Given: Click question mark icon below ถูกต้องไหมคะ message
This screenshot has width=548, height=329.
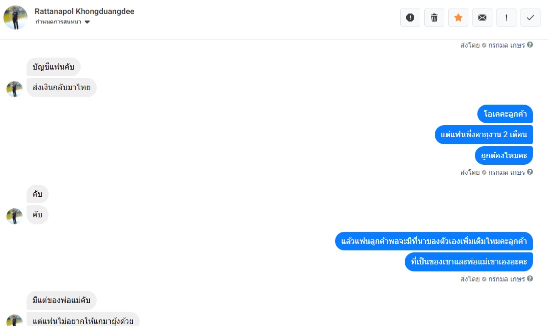Looking at the screenshot, I should (530, 172).
